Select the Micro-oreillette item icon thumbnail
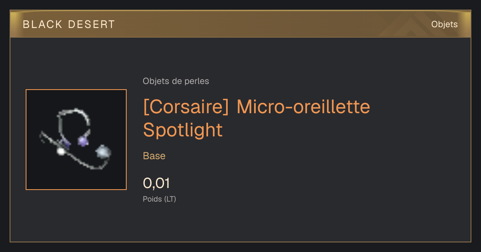 (x=76, y=140)
